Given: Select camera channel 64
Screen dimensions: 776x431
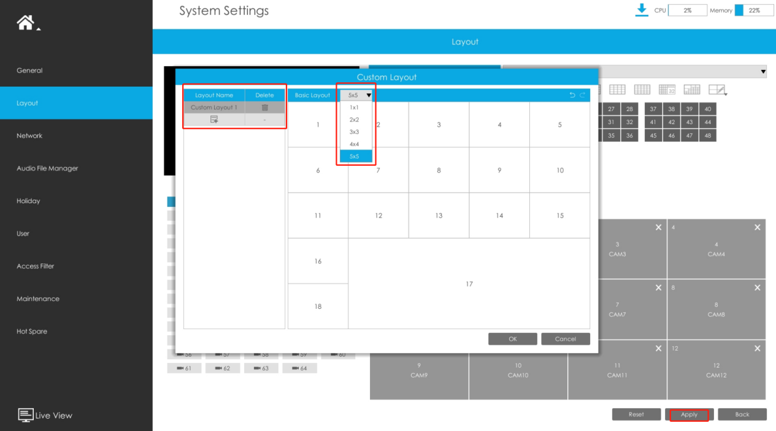Looking at the screenshot, I should (x=300, y=368).
